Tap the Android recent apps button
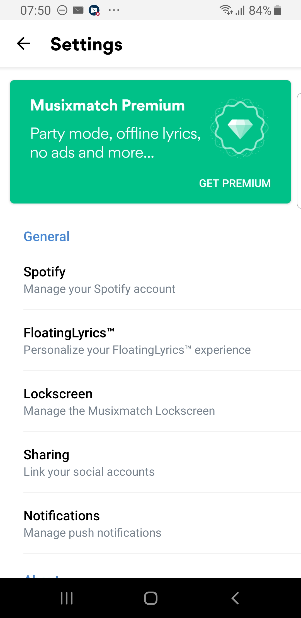The width and height of the screenshot is (301, 618). tap(67, 598)
